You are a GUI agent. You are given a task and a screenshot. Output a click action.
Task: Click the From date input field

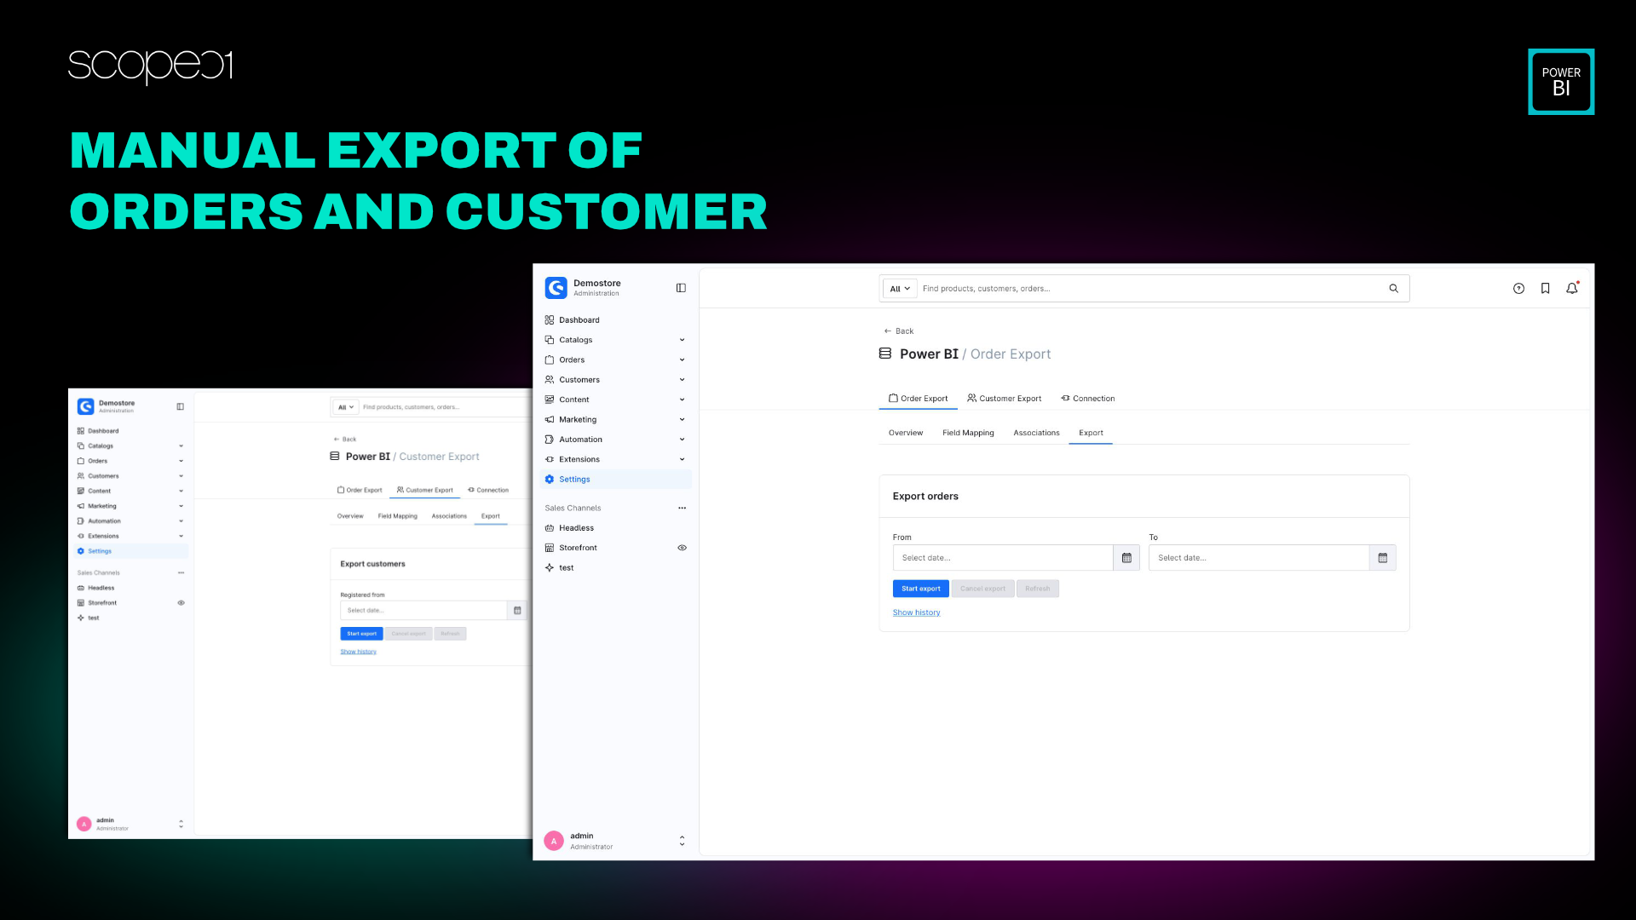click(1002, 558)
